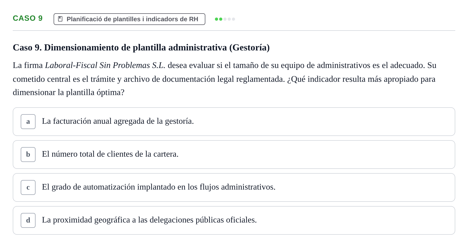Screen dimensions: 468x248
Task: Select answer letter box d
Action: (x=28, y=220)
